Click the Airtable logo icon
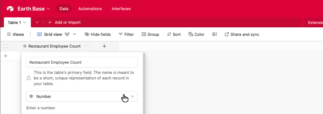Screen dimensions: 323x114 (x=10, y=9)
